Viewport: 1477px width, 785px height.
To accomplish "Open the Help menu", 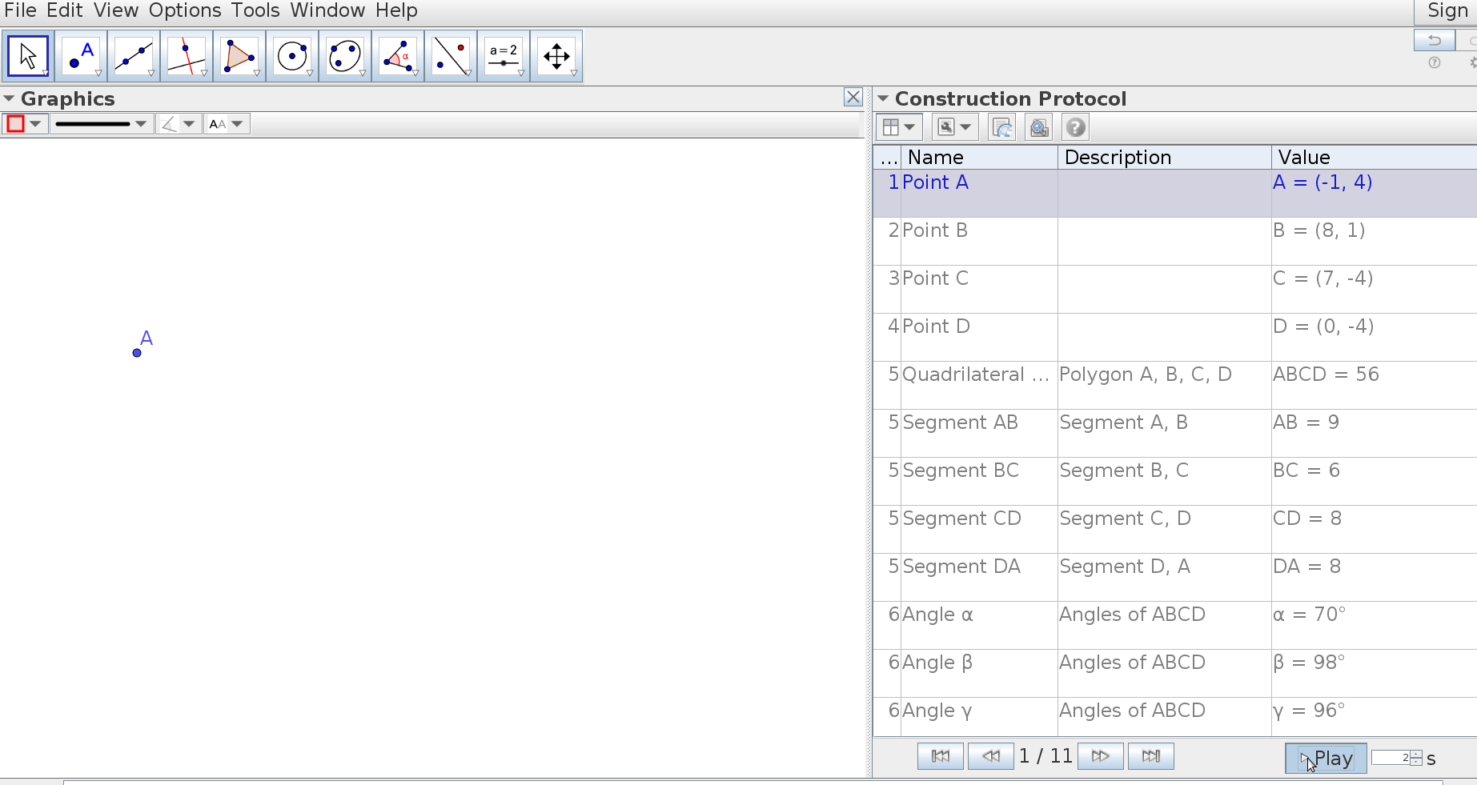I will coord(396,10).
